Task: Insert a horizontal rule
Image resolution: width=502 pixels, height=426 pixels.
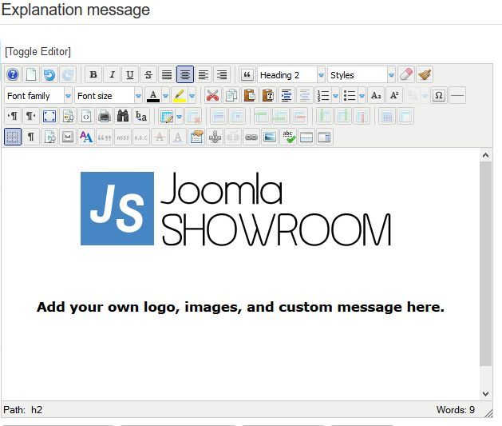Action: [457, 96]
